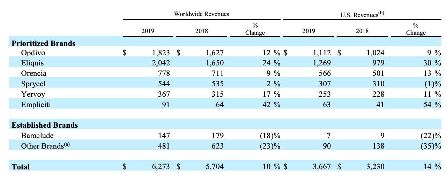Select the Eliquis row label
Screen dimensions: 447x175
click(x=32, y=63)
